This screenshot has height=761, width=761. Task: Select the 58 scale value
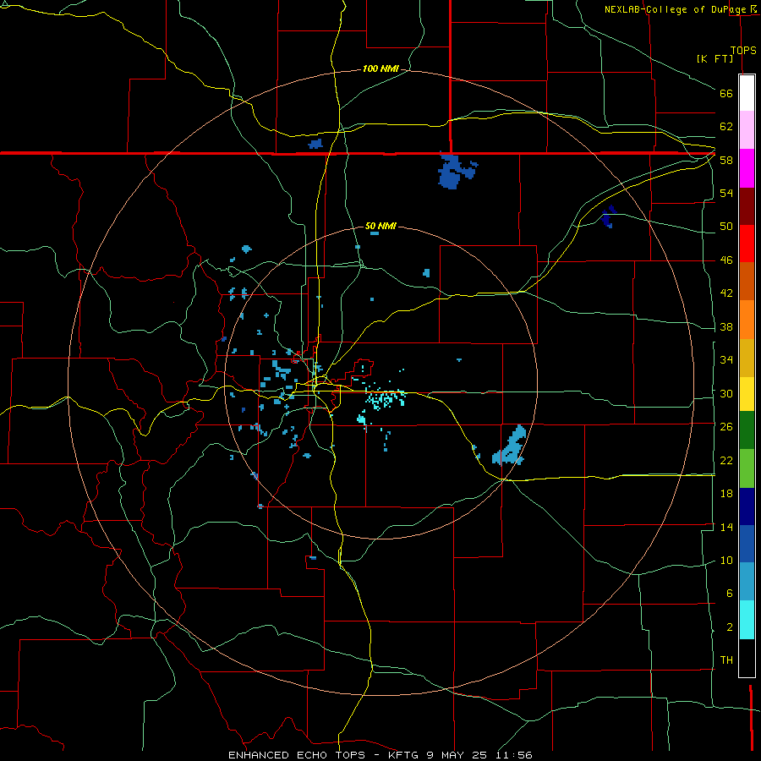[726, 160]
